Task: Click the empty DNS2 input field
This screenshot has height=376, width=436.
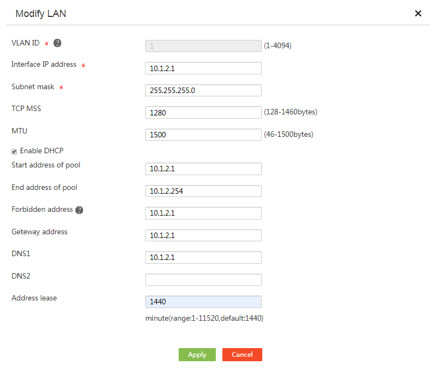Action: point(203,280)
